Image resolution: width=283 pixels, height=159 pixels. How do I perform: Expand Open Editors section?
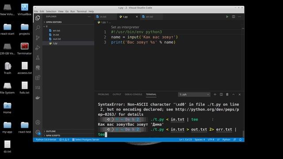tap(69, 22)
